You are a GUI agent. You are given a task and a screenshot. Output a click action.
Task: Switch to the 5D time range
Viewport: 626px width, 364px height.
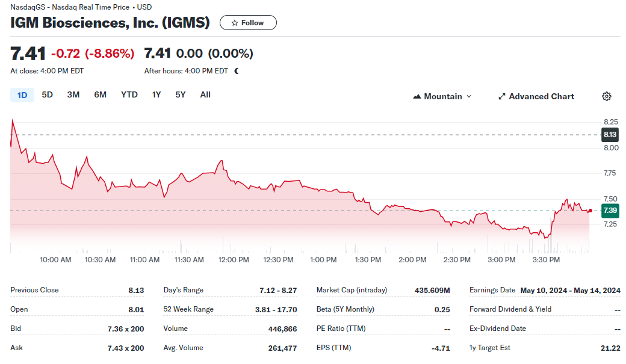tap(47, 94)
